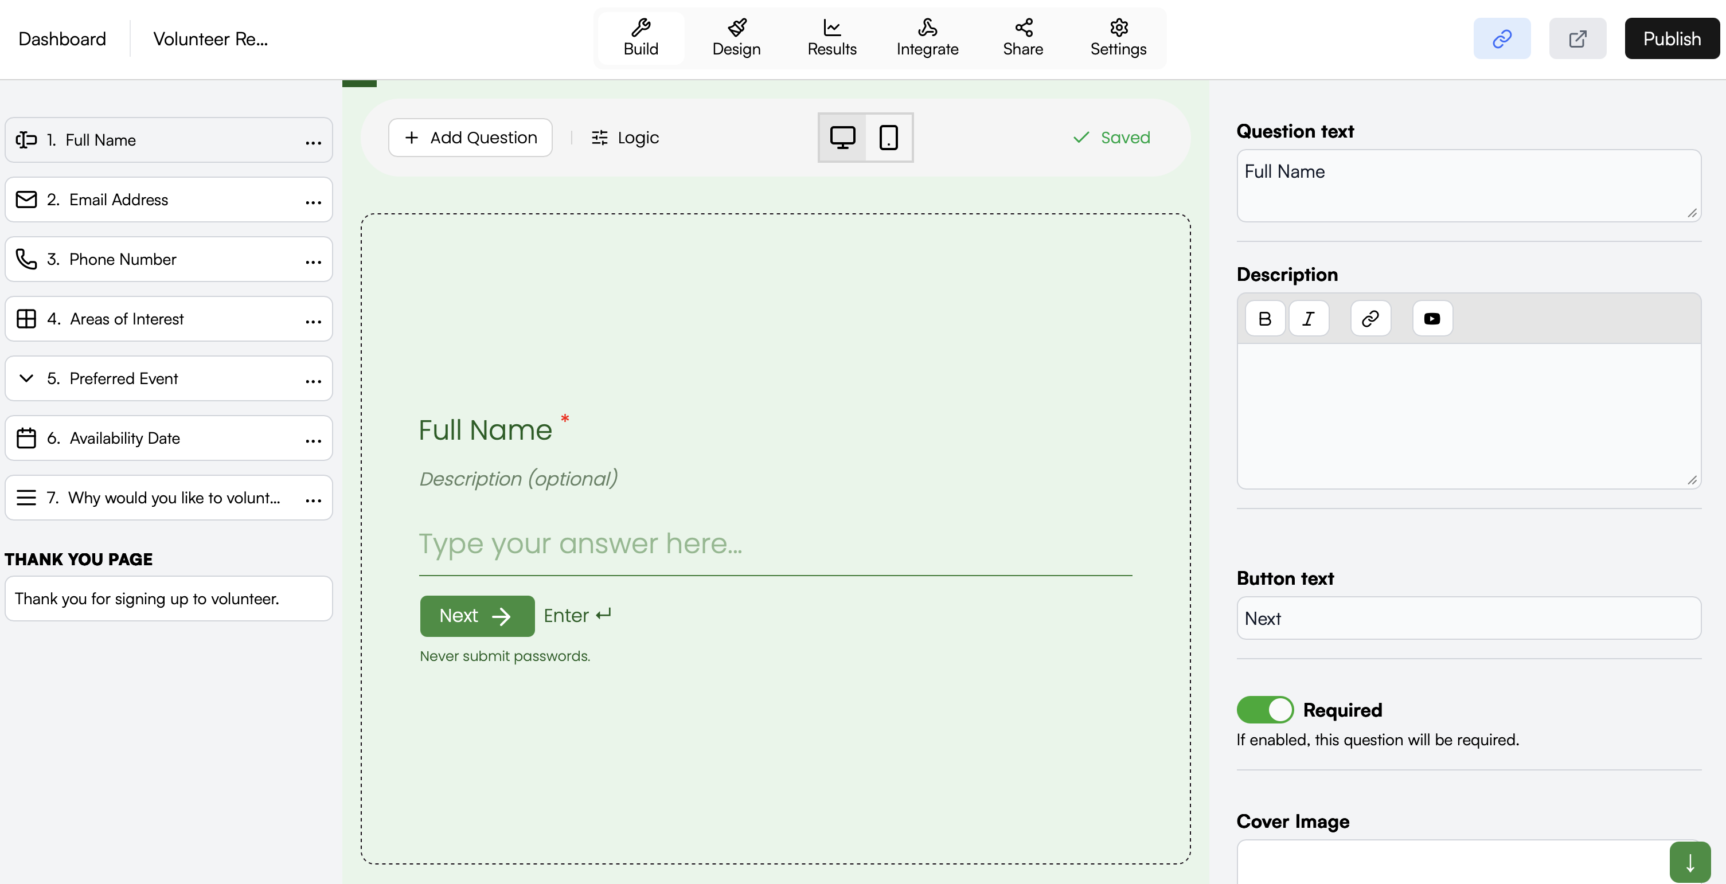Copy the form link icon top right
The width and height of the screenshot is (1726, 884).
click(1501, 38)
